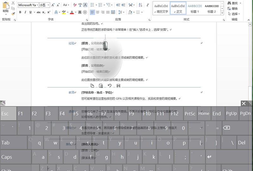253x171 pixels.
Task: Expand the styles gallery (more button)
Action: click(x=222, y=13)
